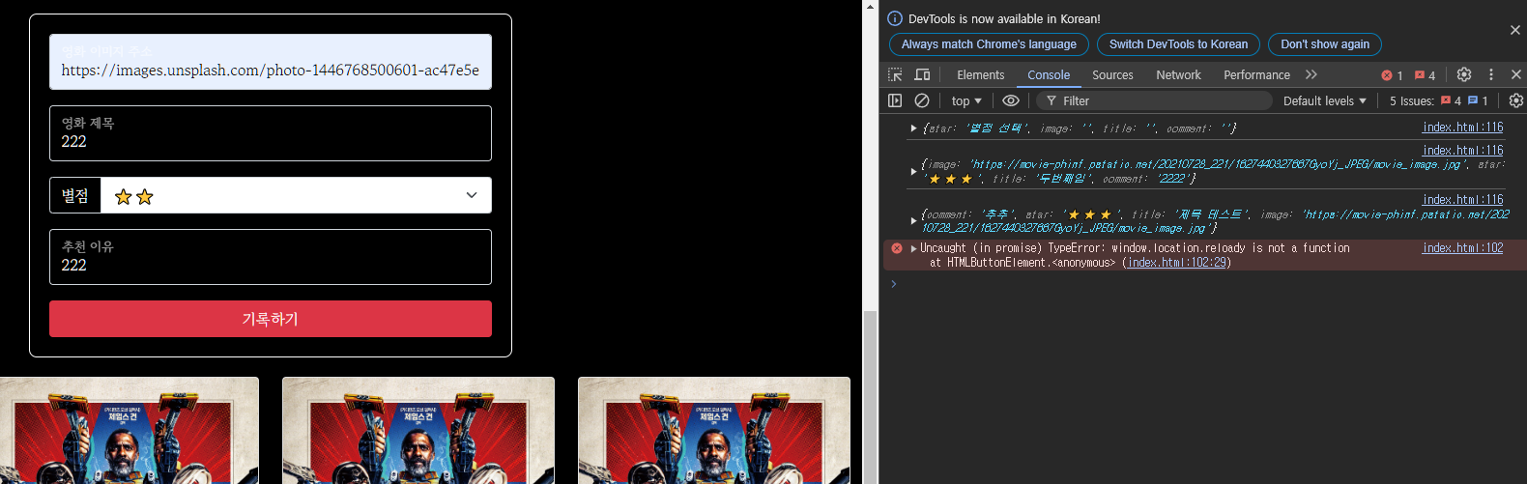1527x484 pixels.
Task: Switch to the Network tab
Action: (1178, 74)
